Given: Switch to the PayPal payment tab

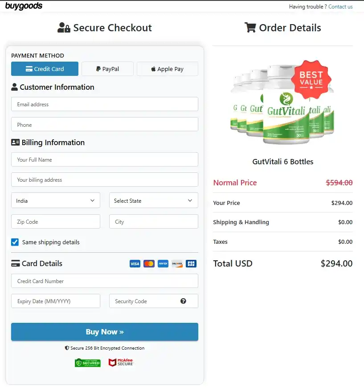Looking at the screenshot, I should click(107, 68).
